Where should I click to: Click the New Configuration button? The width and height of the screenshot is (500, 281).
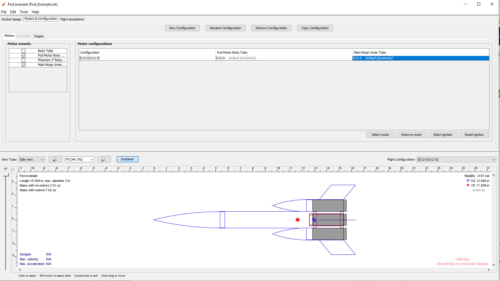[182, 28]
